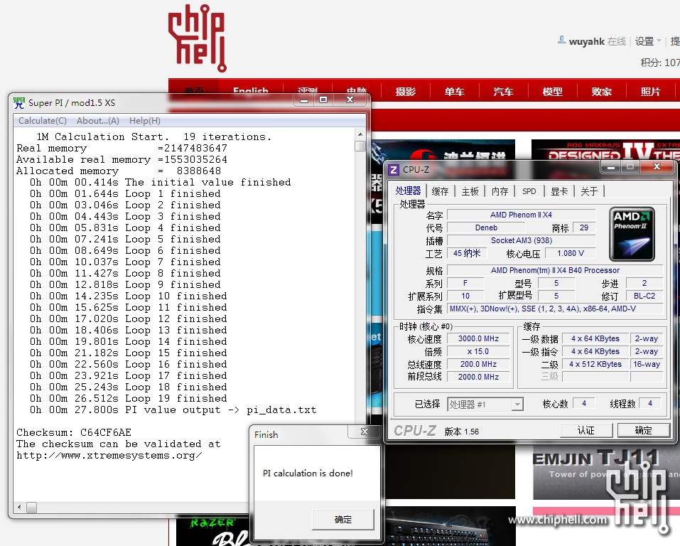Click the user avatar icon beside wuyahk

561,40
